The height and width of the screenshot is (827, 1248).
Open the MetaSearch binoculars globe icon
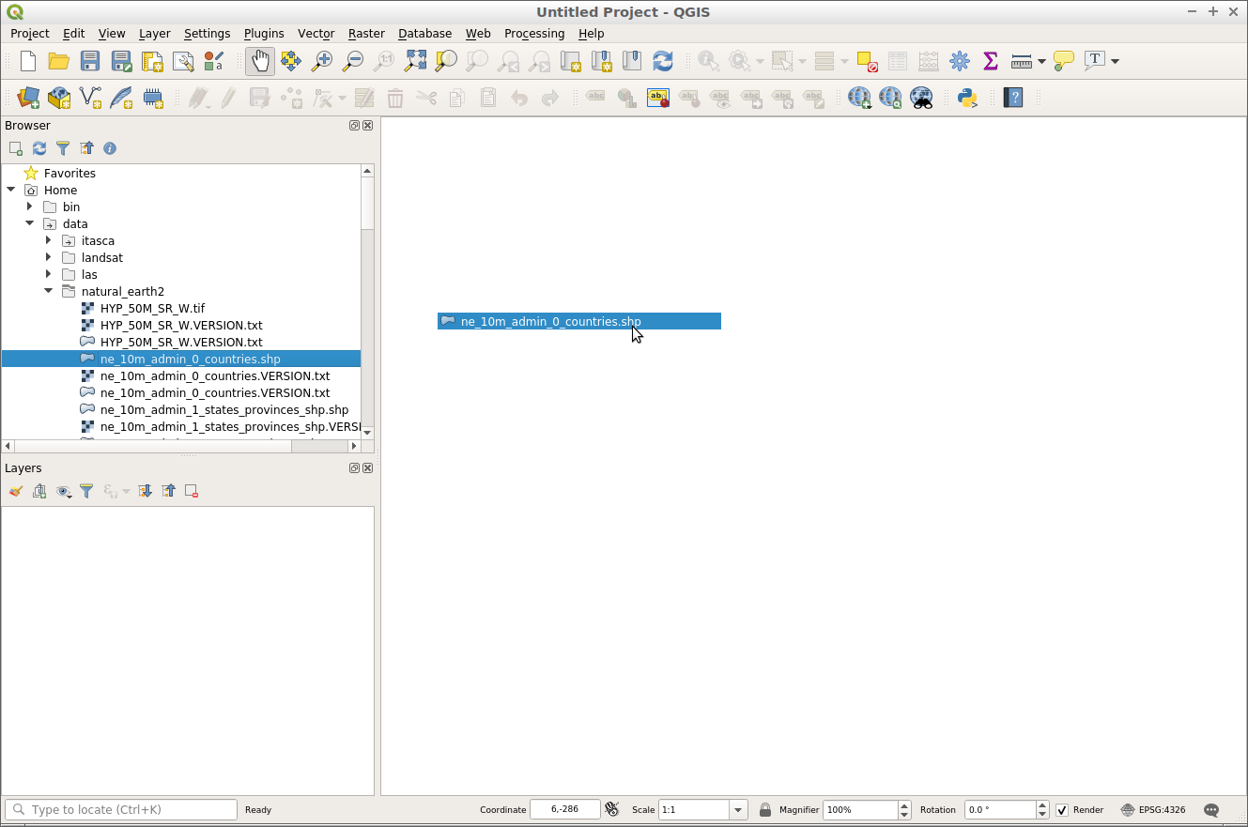921,98
